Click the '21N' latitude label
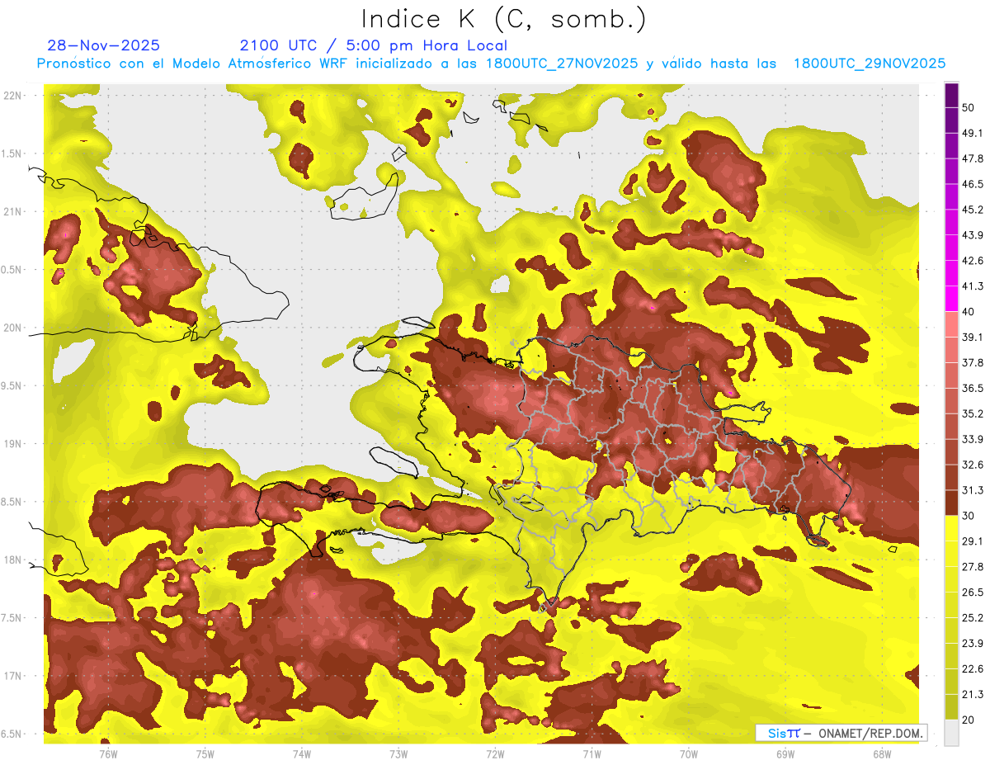The width and height of the screenshot is (990, 765). point(14,211)
